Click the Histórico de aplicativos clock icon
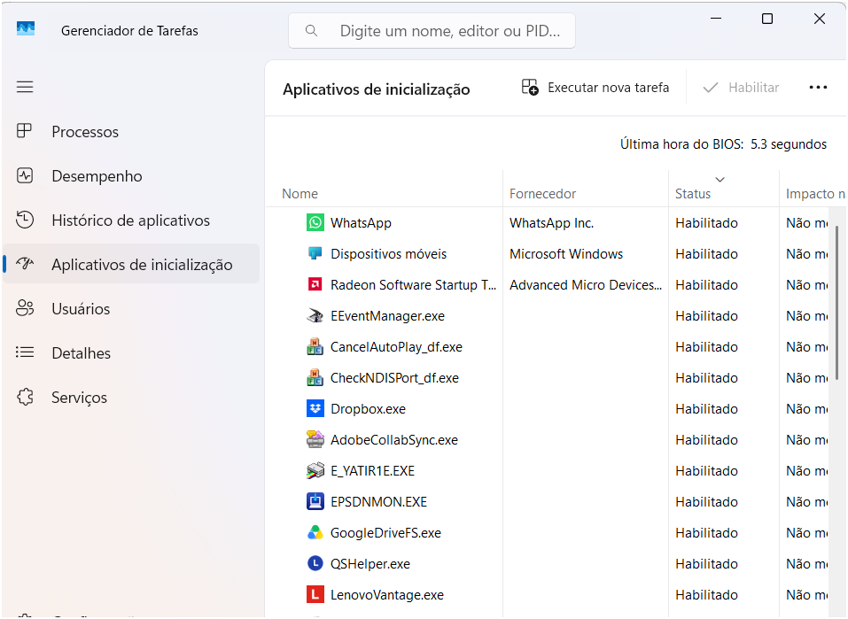The height and width of the screenshot is (619, 848). pyautogui.click(x=25, y=220)
